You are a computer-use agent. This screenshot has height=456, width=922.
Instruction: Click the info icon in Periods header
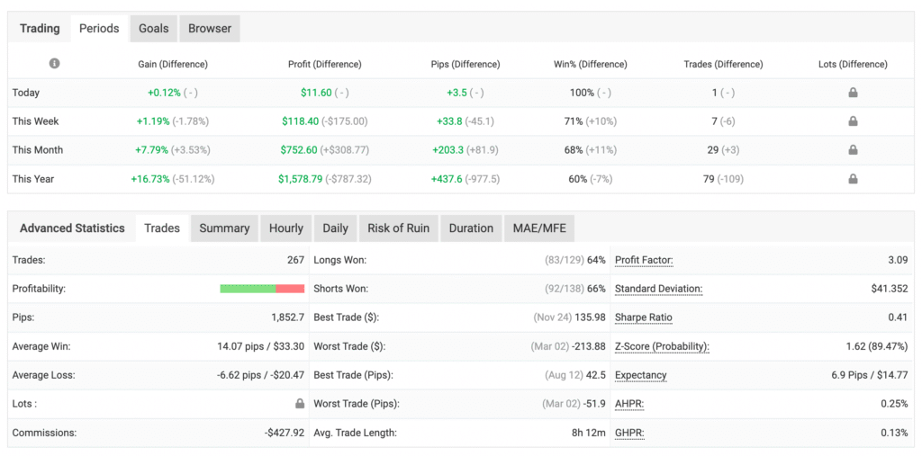pos(55,64)
